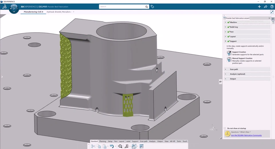Viewport: 275px width, 149px height.
Task: Collapse the right panel using chevron above wizard title
Action: [224, 15]
